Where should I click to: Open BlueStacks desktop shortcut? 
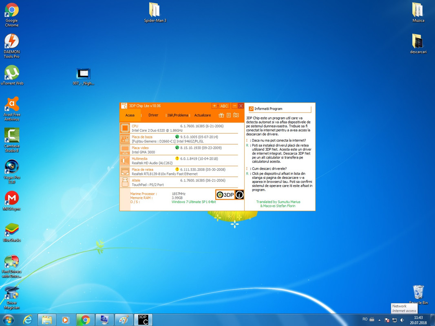tap(12, 232)
